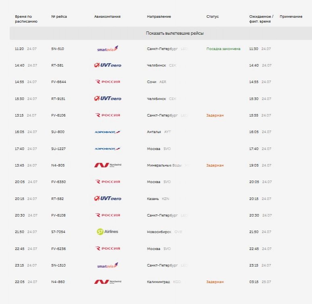Click the UVT aero logo for flight RT-582
Screen dimensions: 312x304
point(108,198)
